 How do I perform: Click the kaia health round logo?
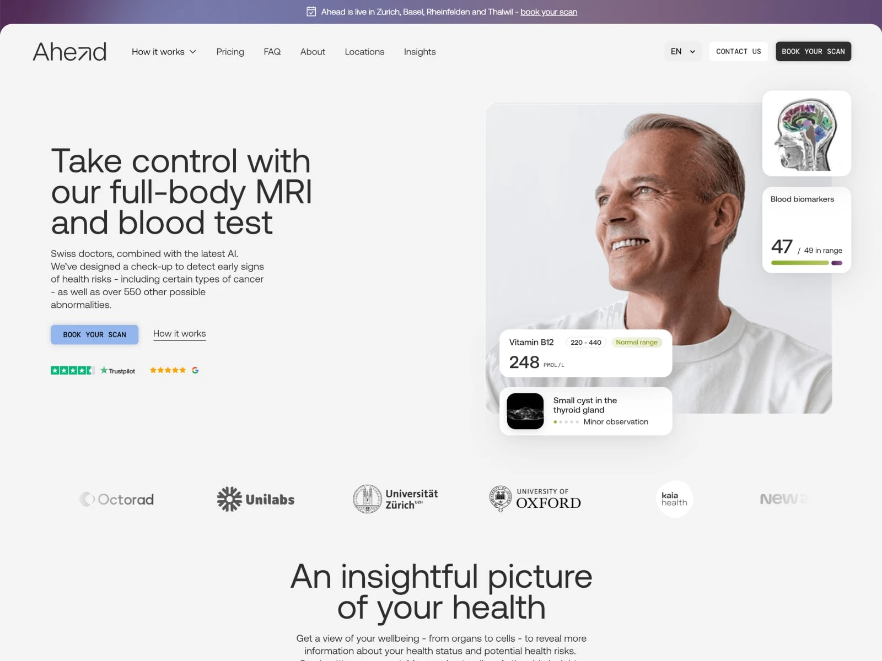point(675,499)
